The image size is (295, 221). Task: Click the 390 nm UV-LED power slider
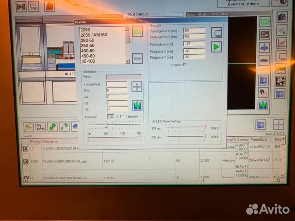coord(206,136)
